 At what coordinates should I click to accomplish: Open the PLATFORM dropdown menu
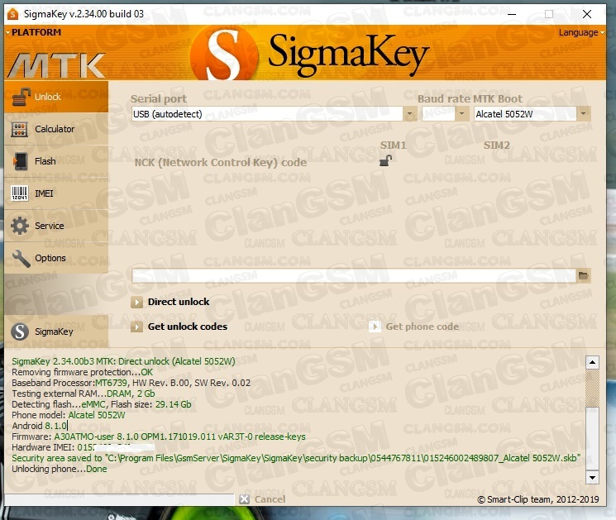(33, 32)
